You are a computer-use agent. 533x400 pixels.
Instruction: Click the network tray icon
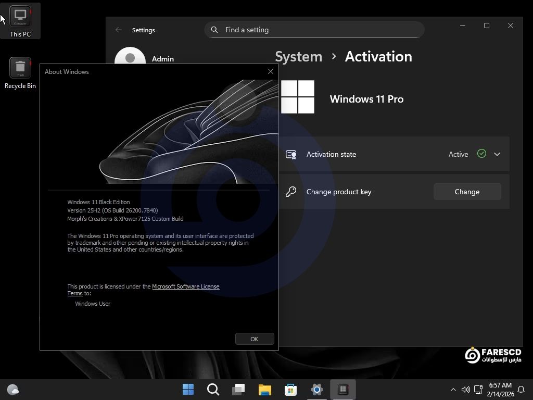pyautogui.click(x=478, y=390)
